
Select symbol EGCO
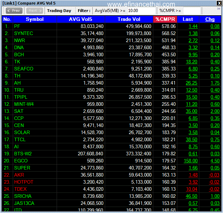[21, 161]
